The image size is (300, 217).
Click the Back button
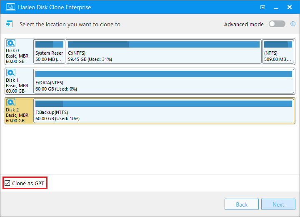click(241, 204)
